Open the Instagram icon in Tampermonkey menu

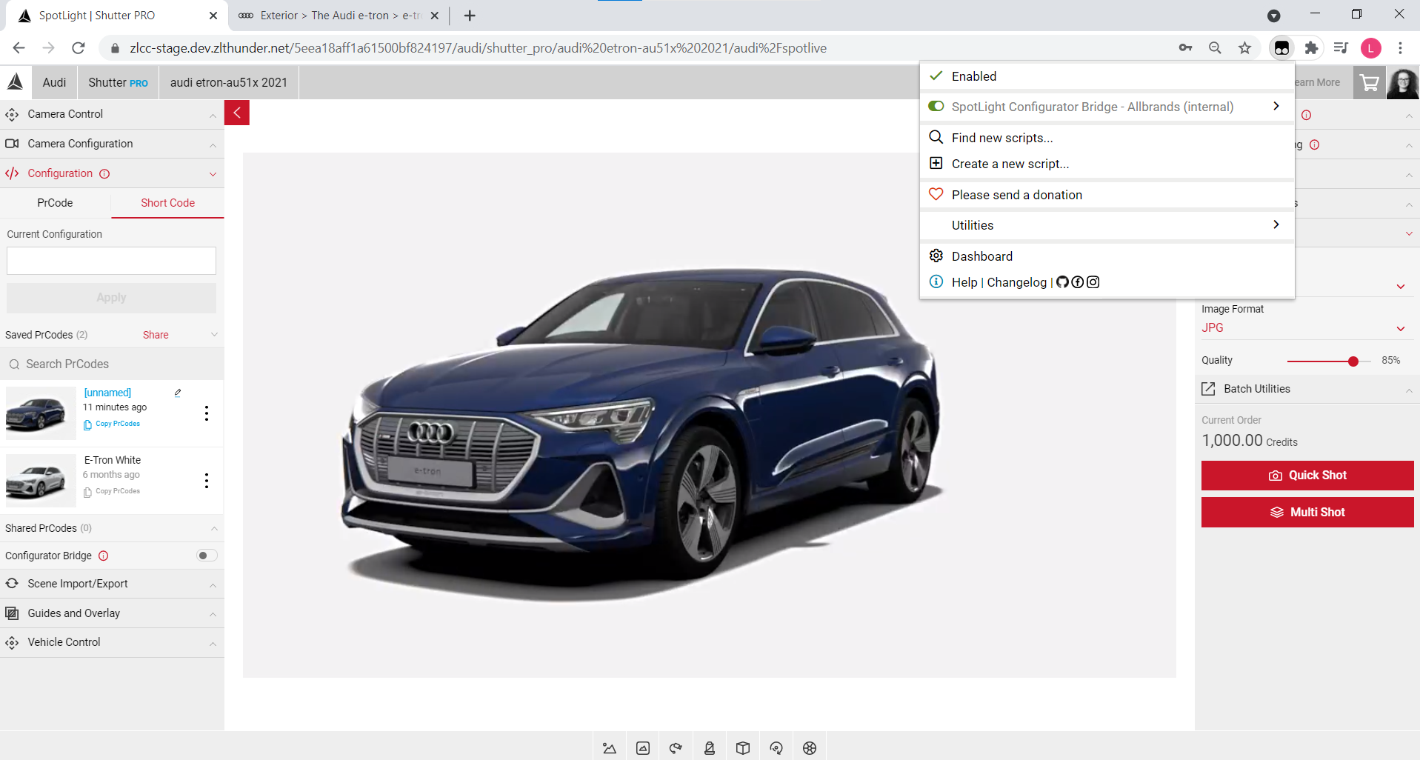pyautogui.click(x=1093, y=282)
